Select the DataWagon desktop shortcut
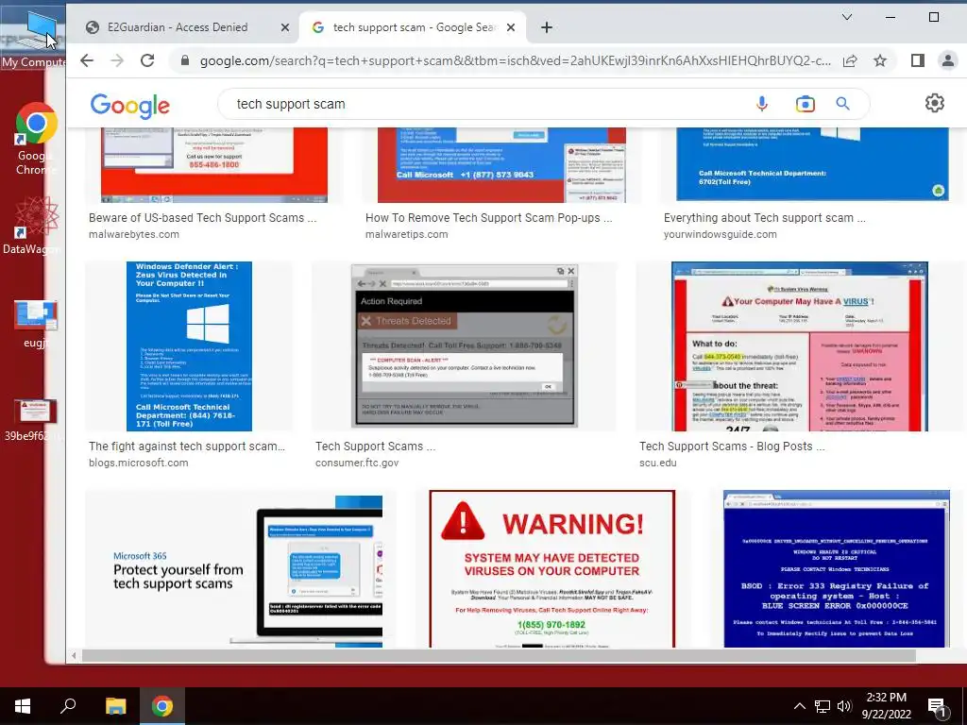This screenshot has height=725, width=967. [36, 225]
